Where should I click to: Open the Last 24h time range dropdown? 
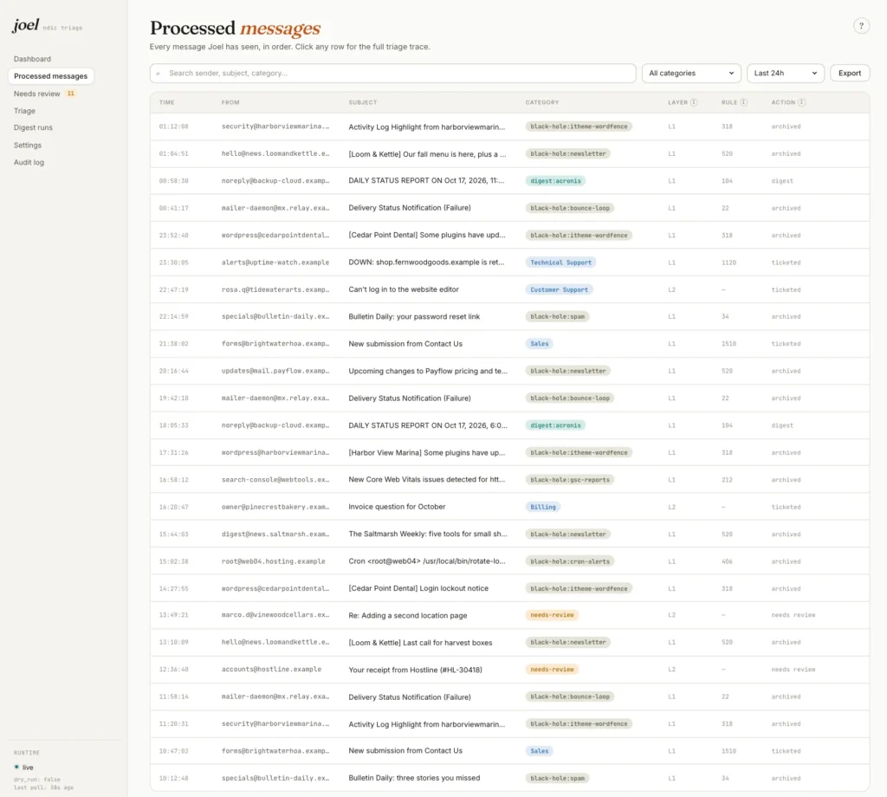(785, 74)
